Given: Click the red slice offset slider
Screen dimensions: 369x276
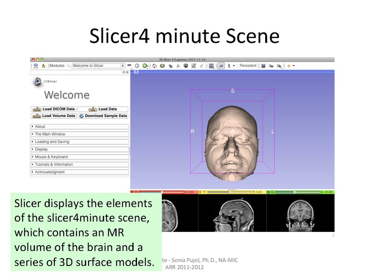Looking at the screenshot, I should [162, 192].
